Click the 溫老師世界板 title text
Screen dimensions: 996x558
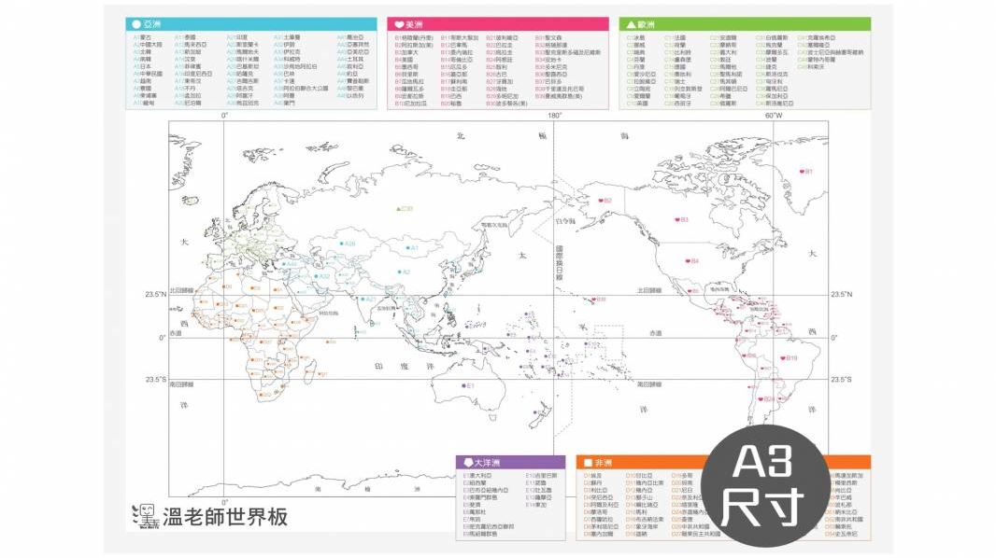pos(225,516)
